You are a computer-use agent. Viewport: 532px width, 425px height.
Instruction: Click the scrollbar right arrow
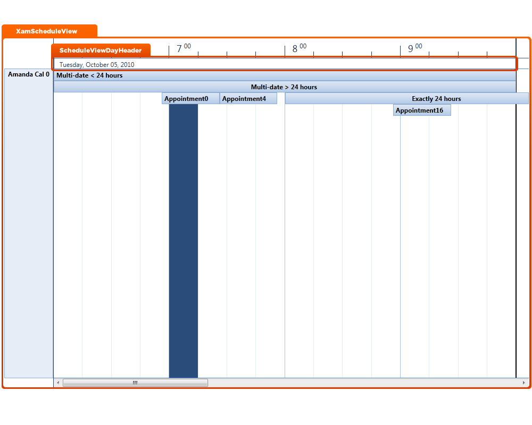(x=524, y=382)
